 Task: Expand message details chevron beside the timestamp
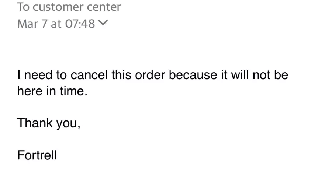pyautogui.click(x=103, y=22)
